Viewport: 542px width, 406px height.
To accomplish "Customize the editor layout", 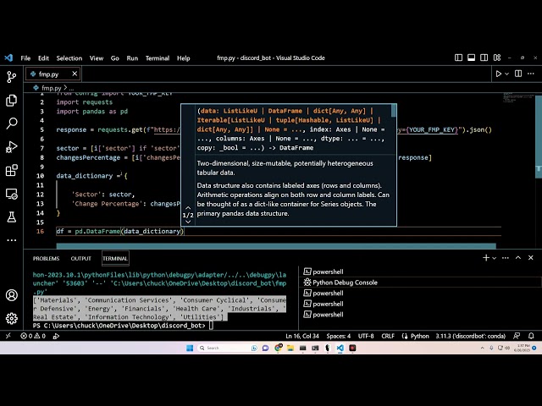I will (x=497, y=58).
